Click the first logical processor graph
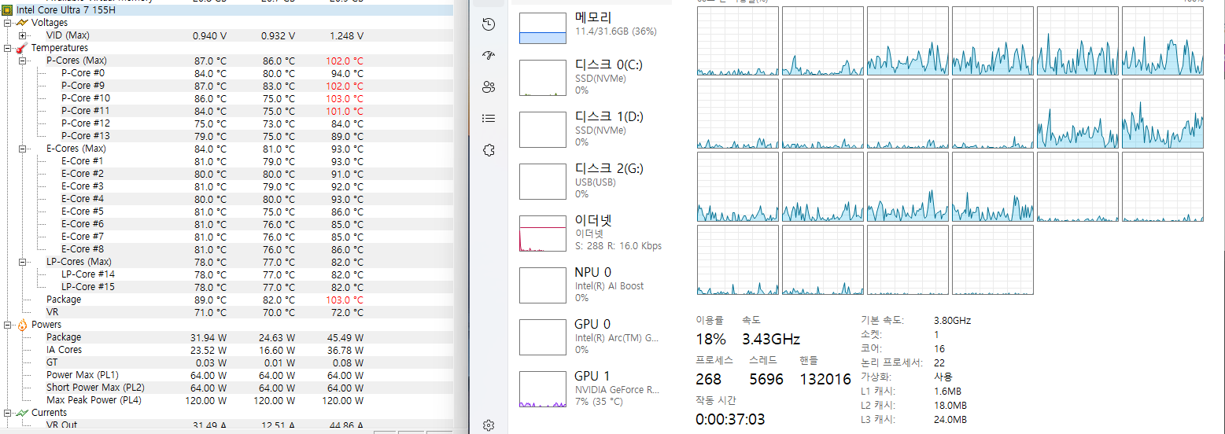This screenshot has height=434, width=1225. click(x=737, y=41)
